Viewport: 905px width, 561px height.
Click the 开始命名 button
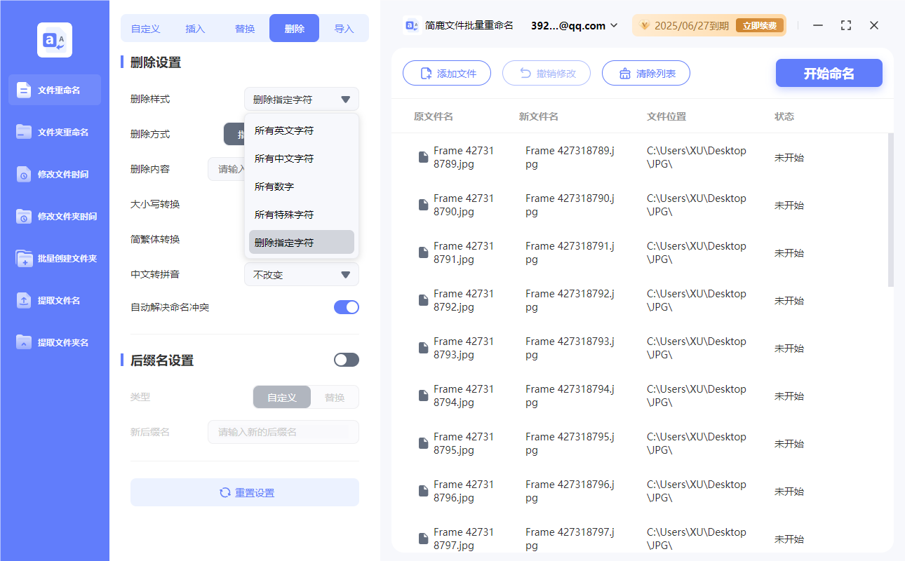point(829,73)
